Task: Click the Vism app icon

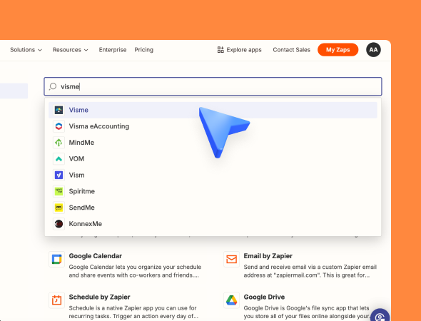Action: click(59, 175)
